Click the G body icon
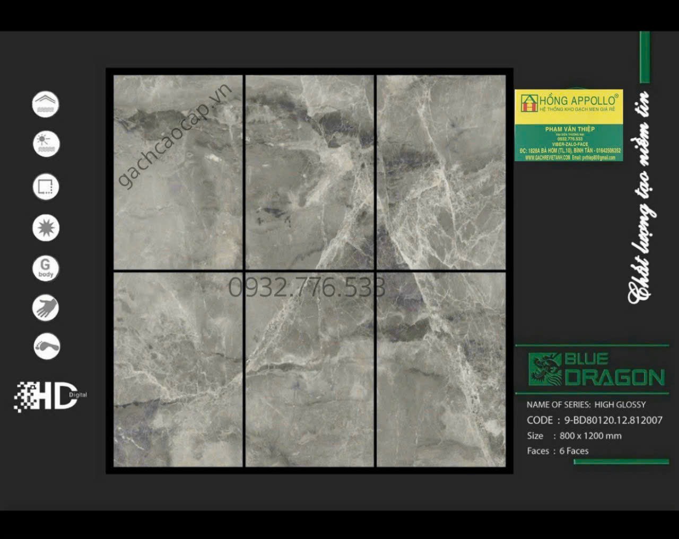The width and height of the screenshot is (679, 539). click(x=46, y=268)
